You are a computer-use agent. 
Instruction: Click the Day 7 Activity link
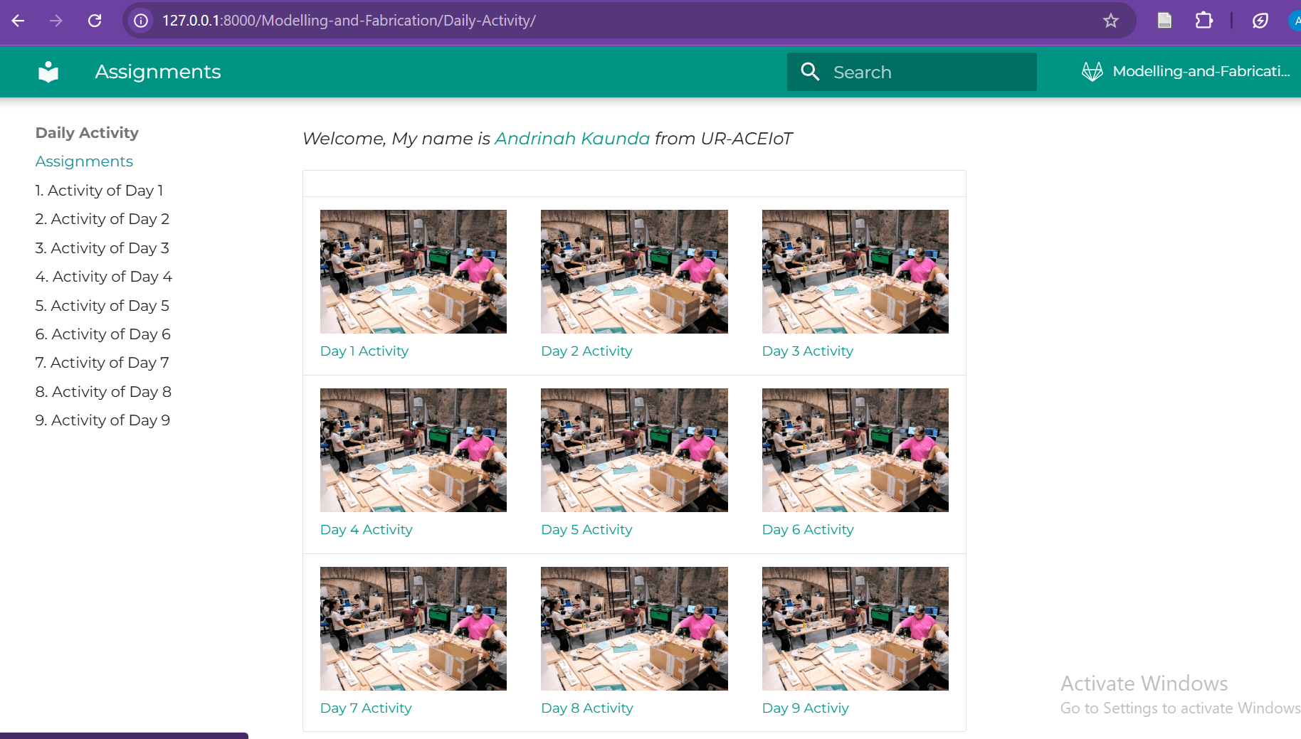pyautogui.click(x=365, y=708)
